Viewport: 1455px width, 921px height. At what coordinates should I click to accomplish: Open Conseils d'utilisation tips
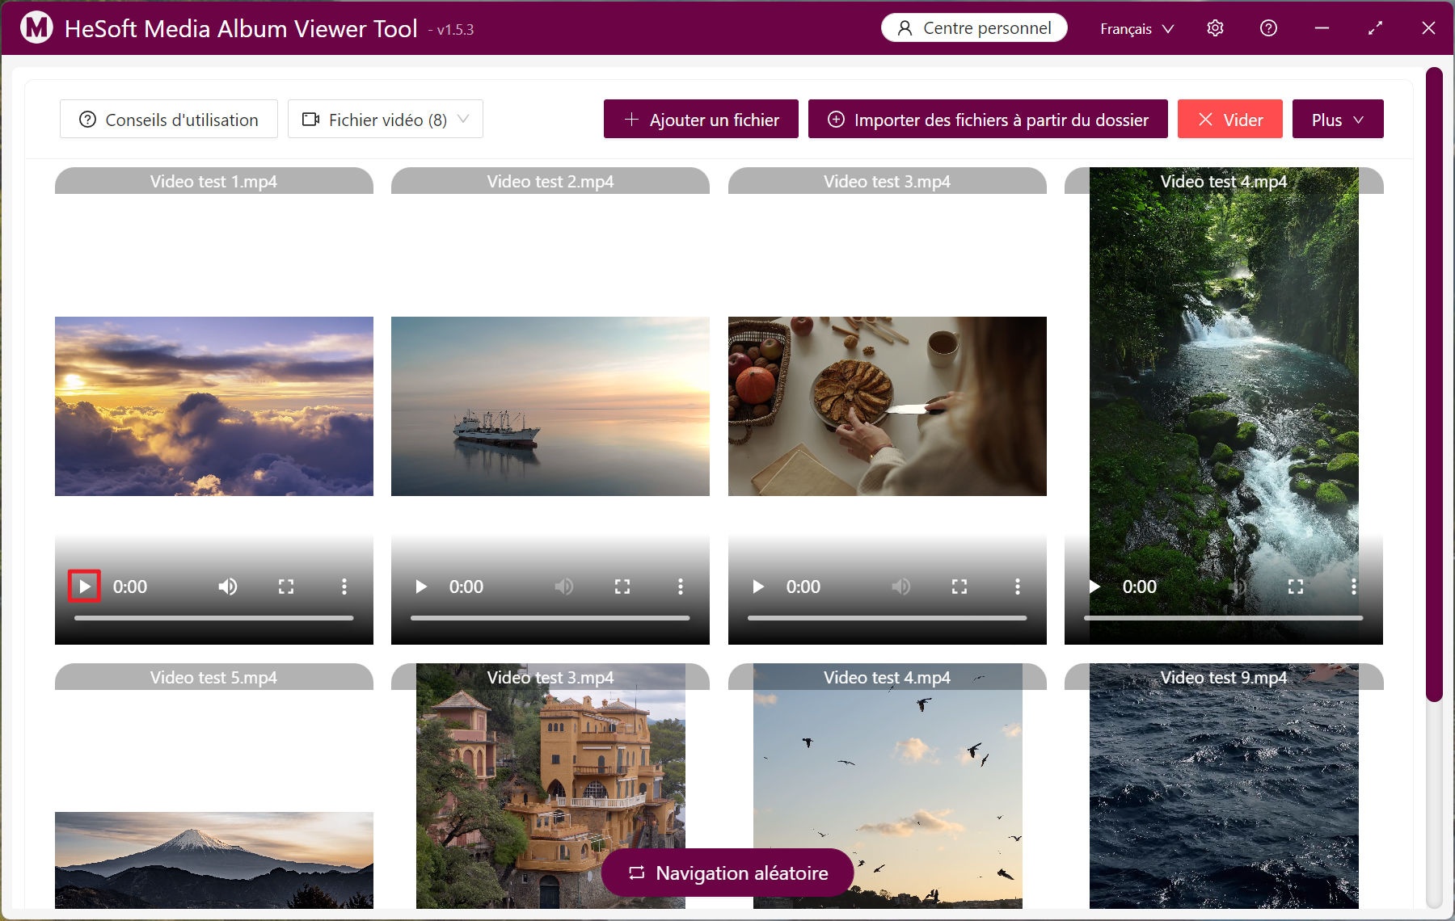169,120
